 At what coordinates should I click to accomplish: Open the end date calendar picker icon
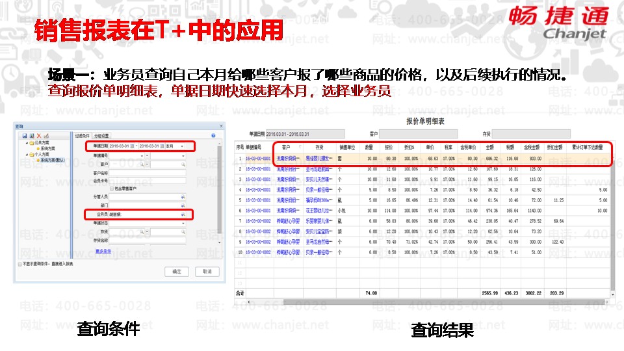point(162,146)
